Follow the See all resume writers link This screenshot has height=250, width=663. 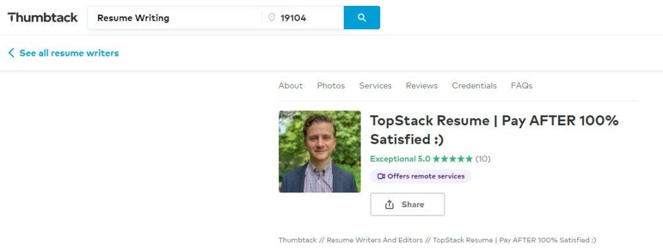coord(69,53)
